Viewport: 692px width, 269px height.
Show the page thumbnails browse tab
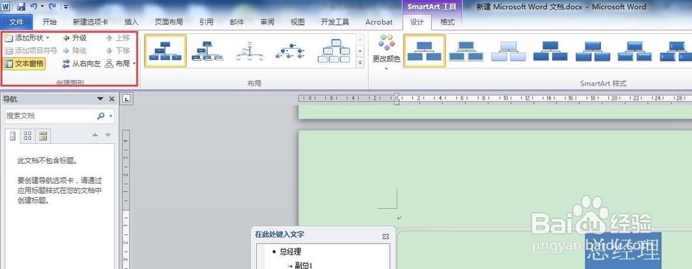tap(28, 136)
